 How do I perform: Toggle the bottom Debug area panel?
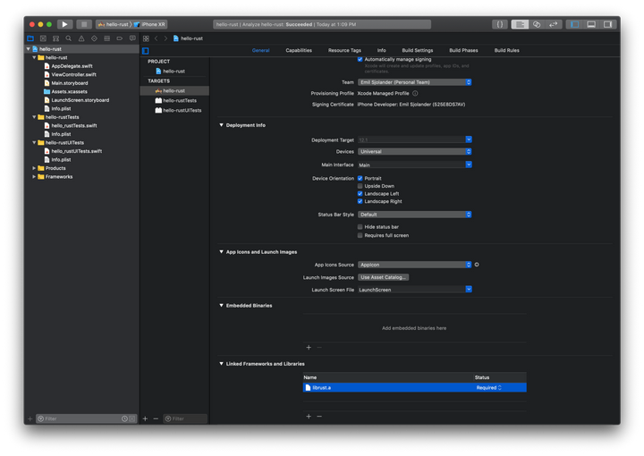(x=591, y=25)
